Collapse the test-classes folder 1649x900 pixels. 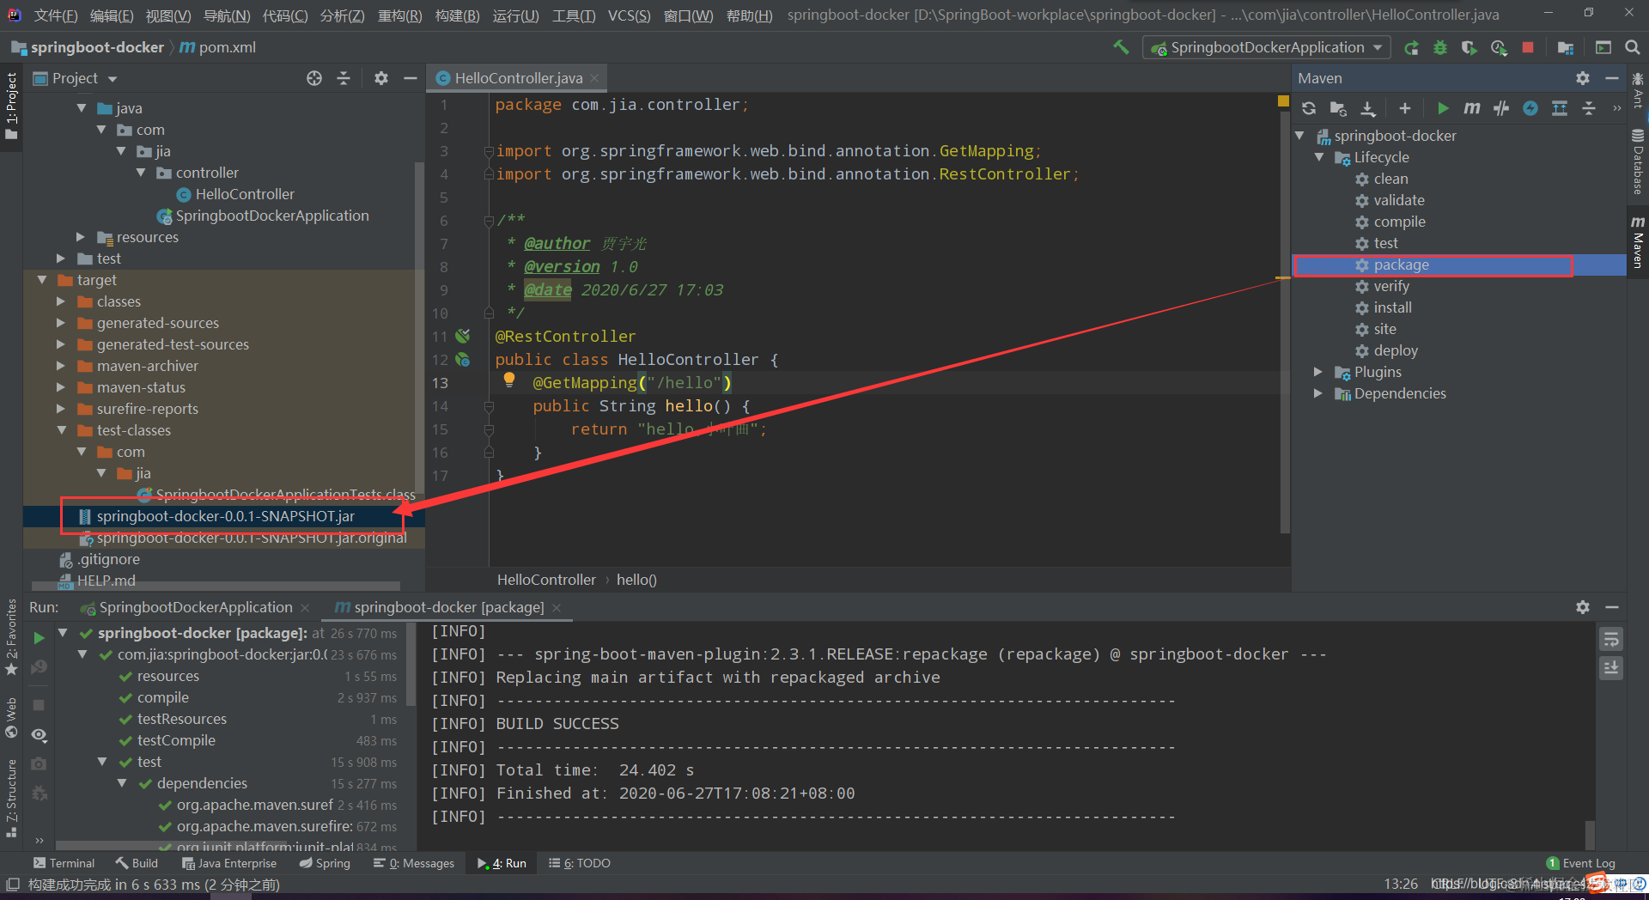[61, 430]
